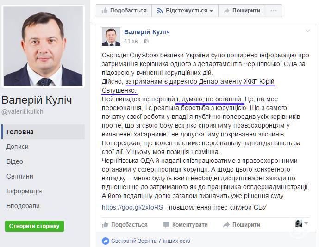Click the globe public privacy icon
Image resolution: width=319 pixels, height=247 pixels.
[x=146, y=41]
